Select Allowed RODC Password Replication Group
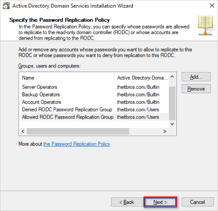Screen dimensions: 218x211 click(95, 117)
